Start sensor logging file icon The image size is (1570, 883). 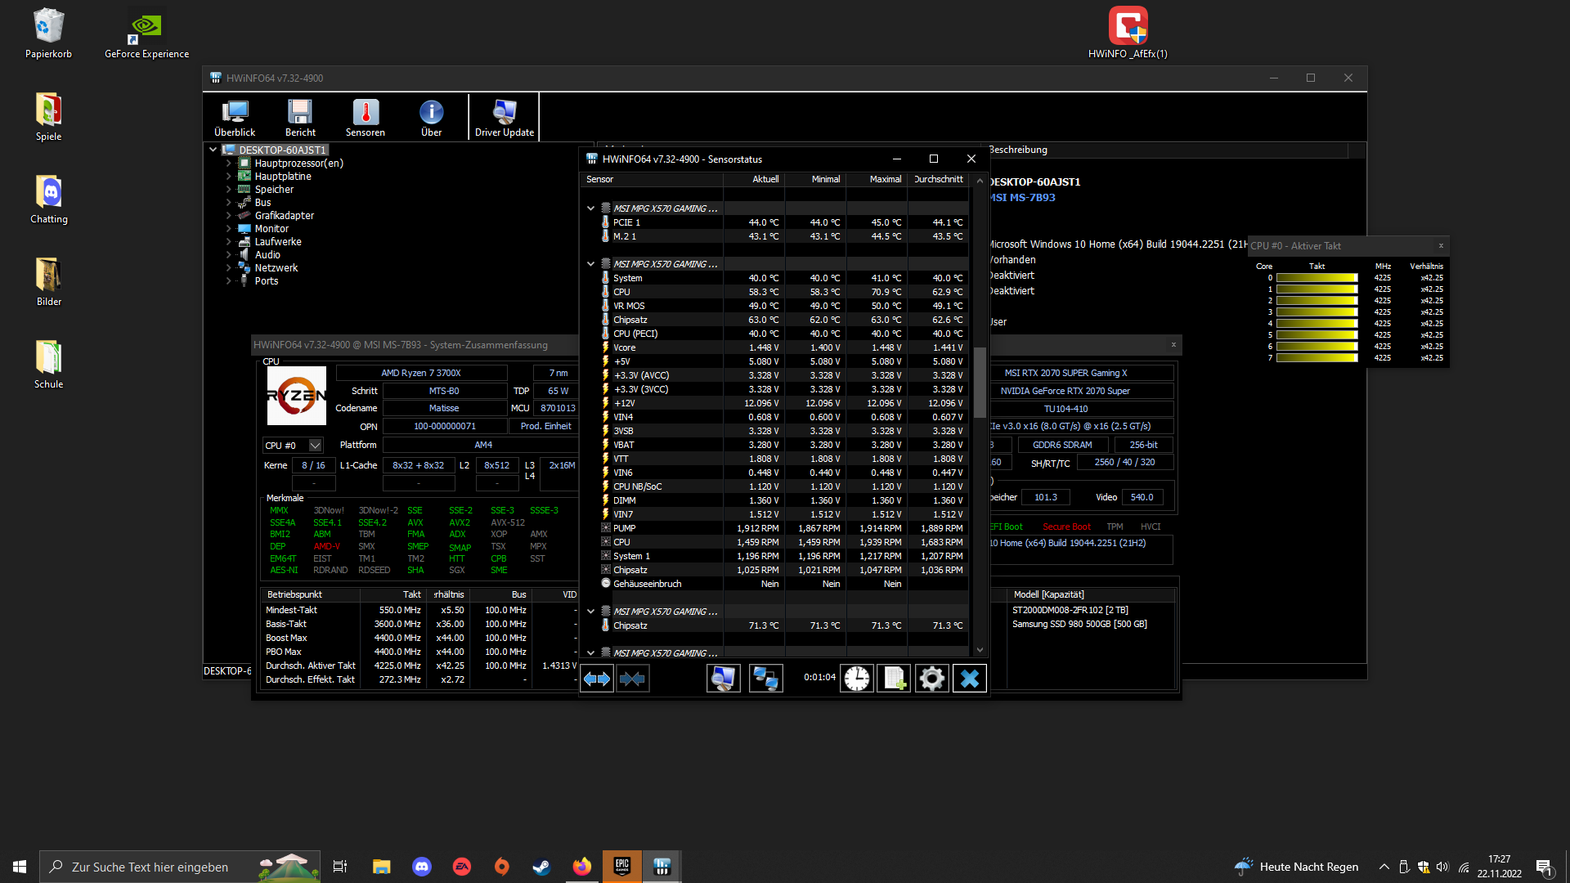click(x=894, y=679)
